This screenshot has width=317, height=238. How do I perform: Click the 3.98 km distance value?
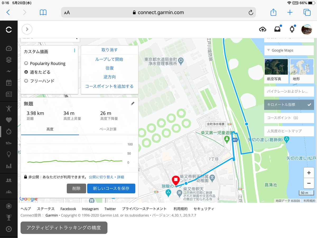coord(35,113)
